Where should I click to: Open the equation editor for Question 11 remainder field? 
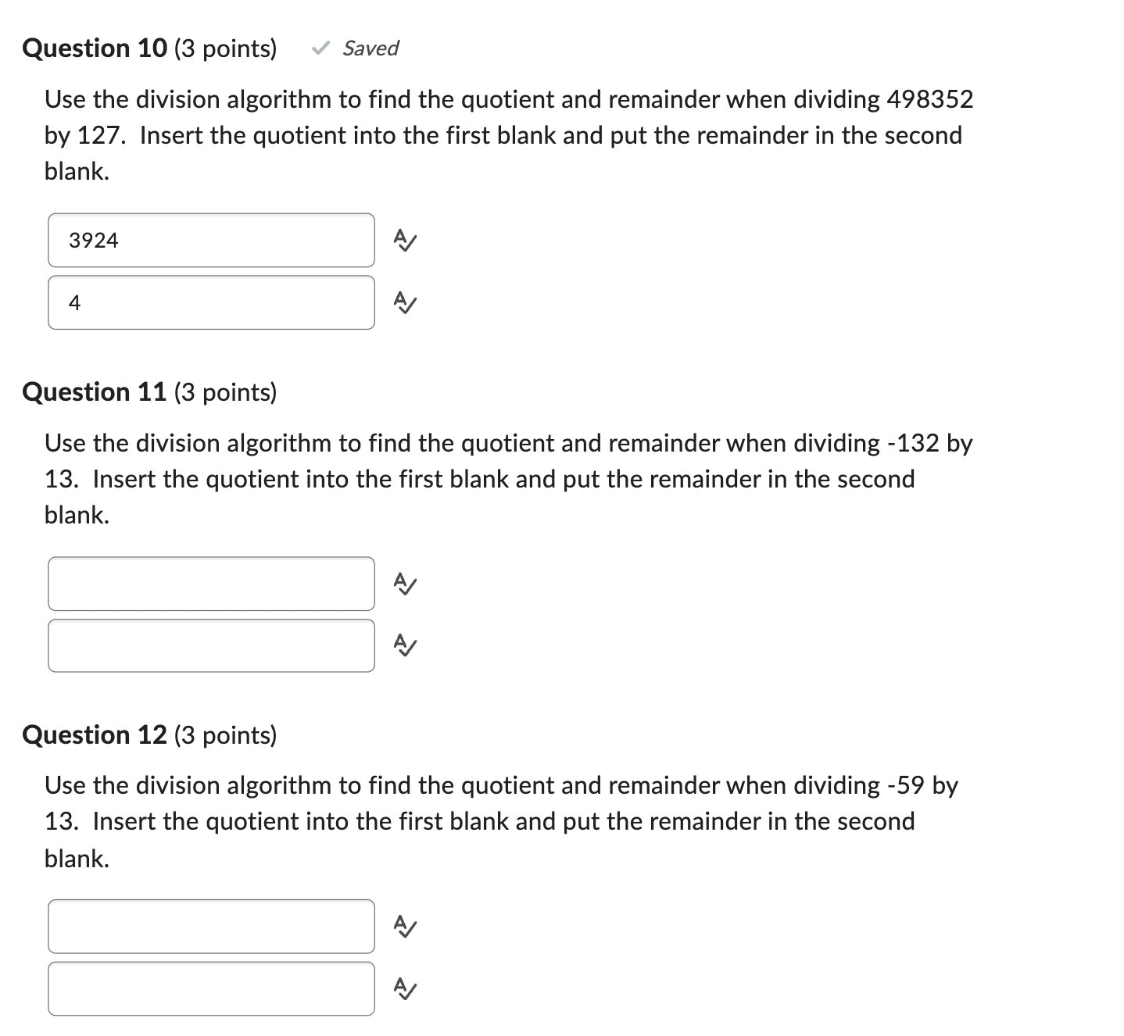pos(404,645)
